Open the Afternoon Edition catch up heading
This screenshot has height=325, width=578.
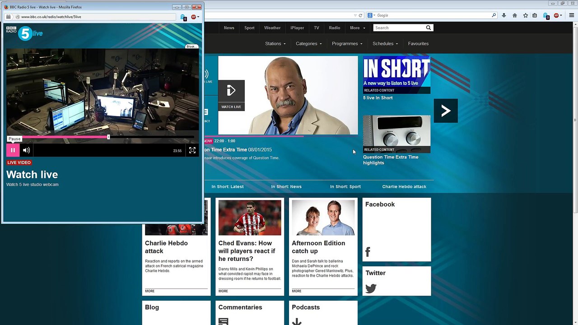[318, 247]
